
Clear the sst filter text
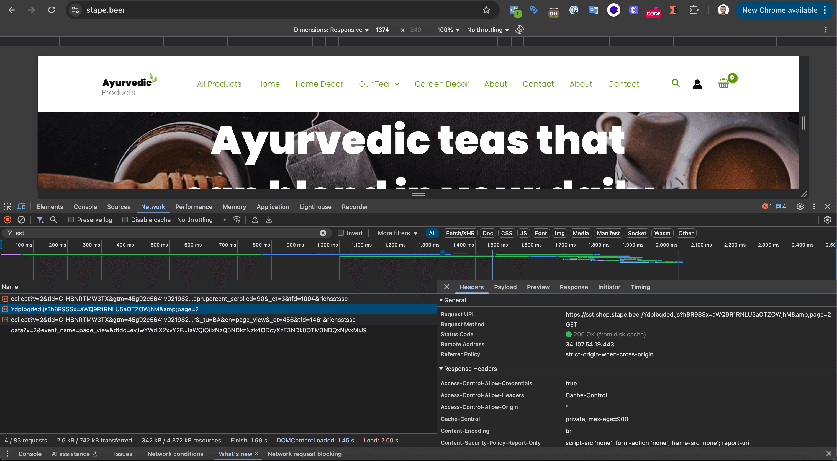(323, 233)
